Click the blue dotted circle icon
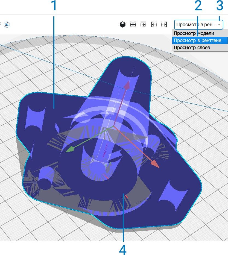This screenshot has width=228, height=255. pos(7,25)
